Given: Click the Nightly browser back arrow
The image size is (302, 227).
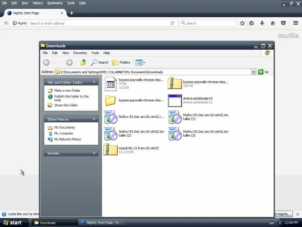Looking at the screenshot, I should tap(6, 23).
